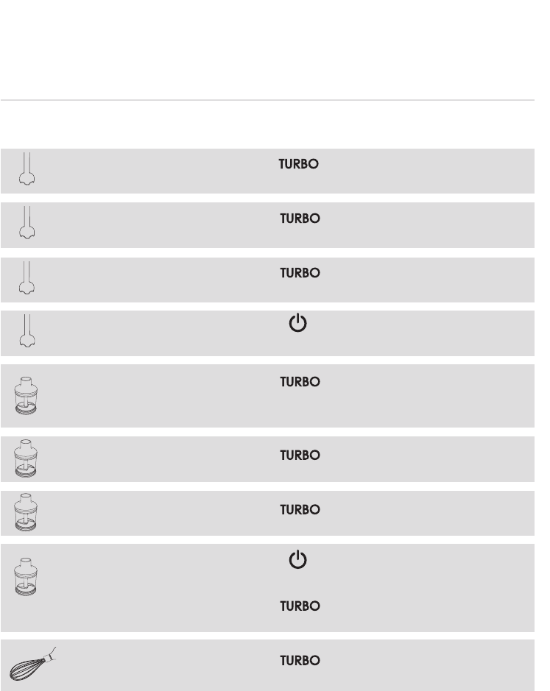
Task: Click the blender shaft icon in the third row
Action: 28,277
